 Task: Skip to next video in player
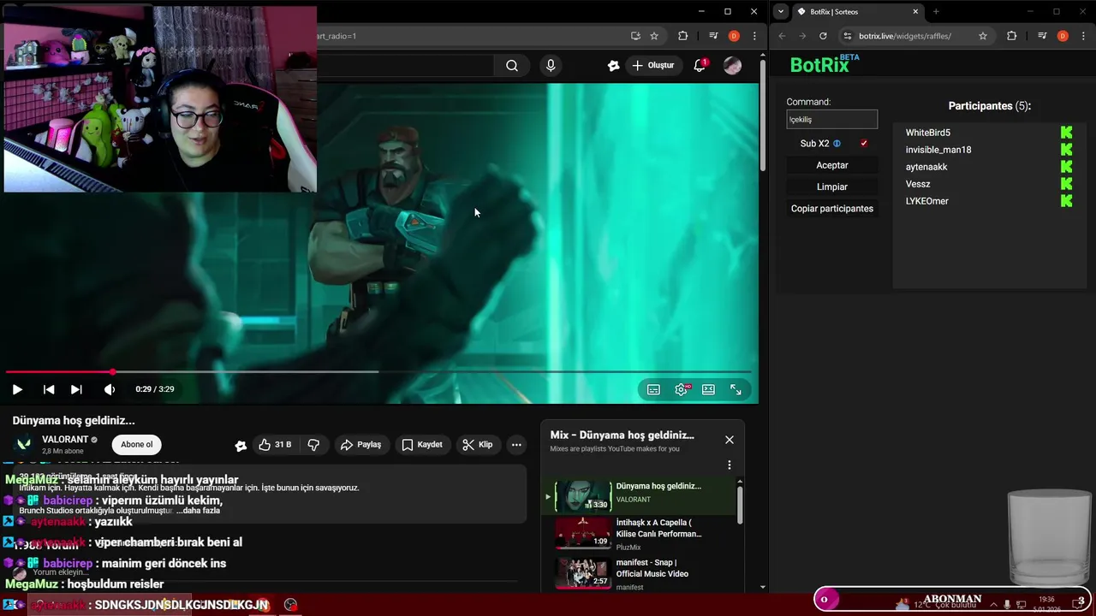(x=76, y=389)
